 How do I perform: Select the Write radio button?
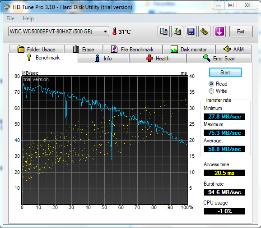[211, 91]
